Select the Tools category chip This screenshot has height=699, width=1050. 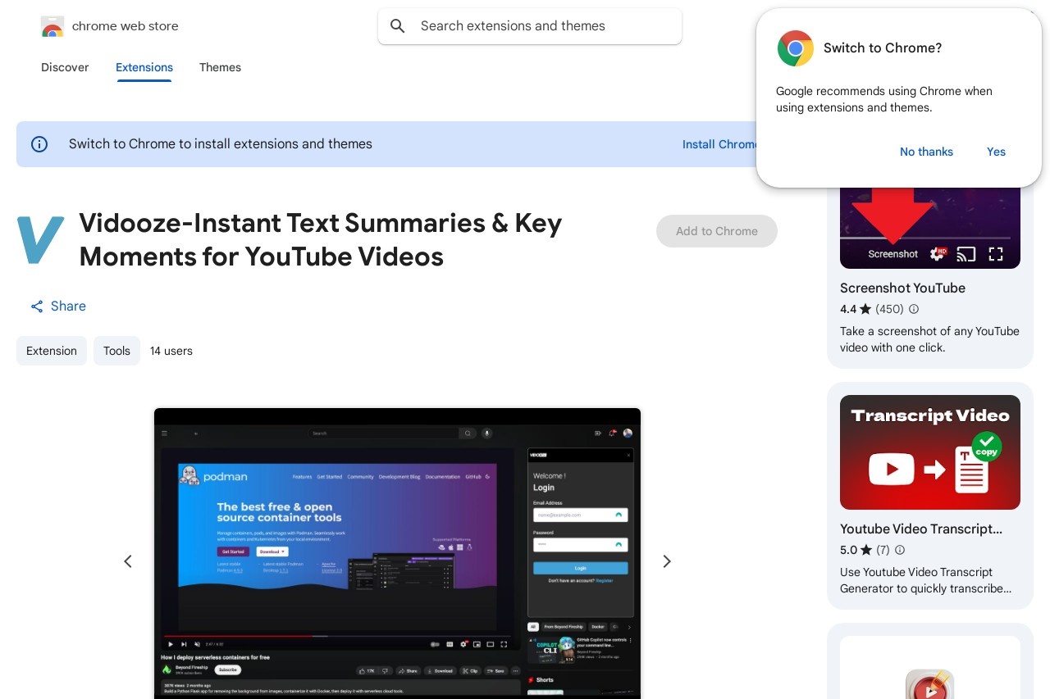click(x=116, y=351)
